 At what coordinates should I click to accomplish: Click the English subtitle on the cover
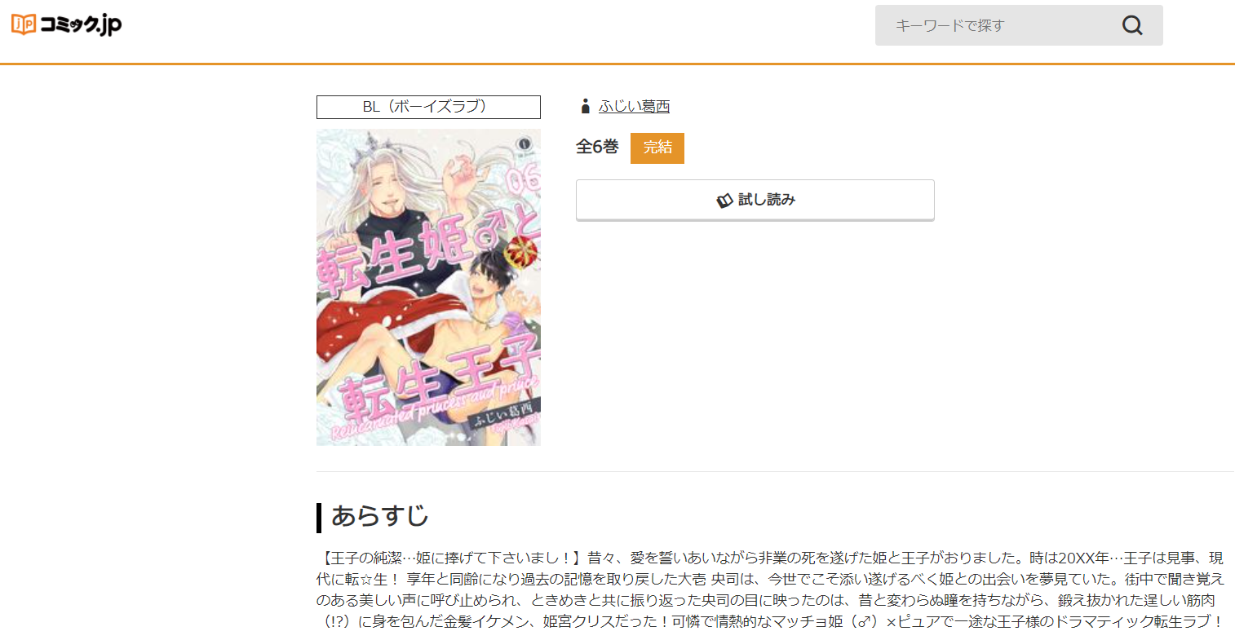[x=434, y=408]
